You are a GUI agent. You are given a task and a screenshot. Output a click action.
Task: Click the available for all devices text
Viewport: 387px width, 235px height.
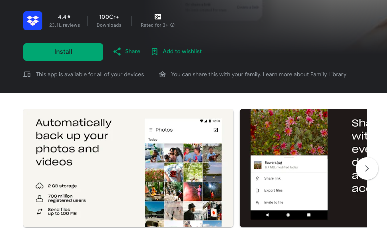coord(90,74)
